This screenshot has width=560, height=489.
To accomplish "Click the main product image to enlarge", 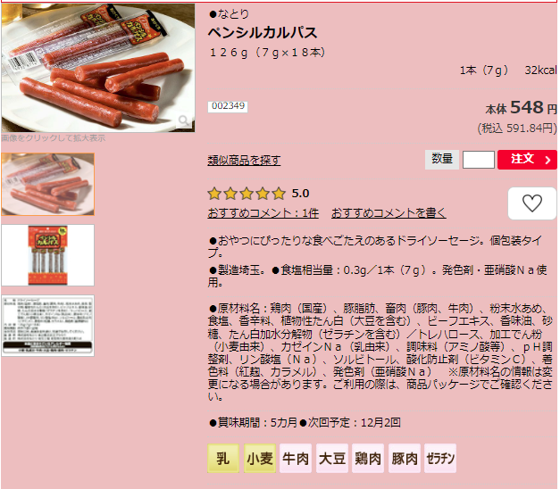I will [98, 68].
